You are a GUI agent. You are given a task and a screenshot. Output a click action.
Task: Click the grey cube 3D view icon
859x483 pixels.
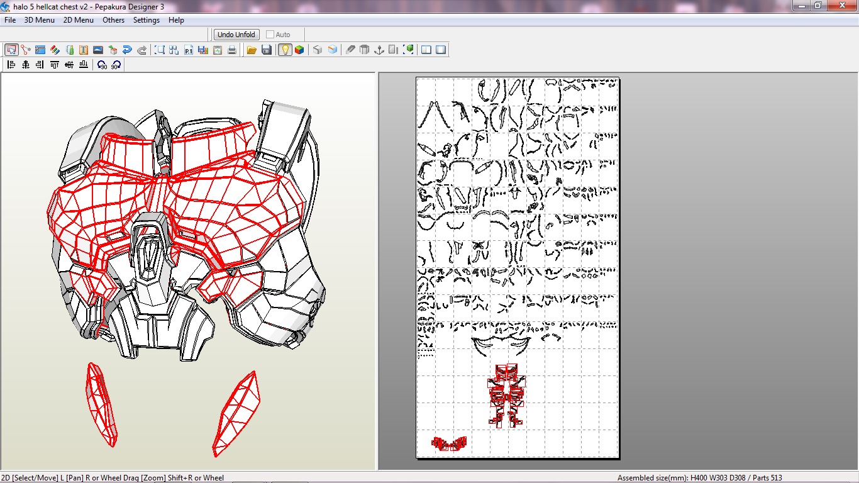pyautogui.click(x=318, y=50)
